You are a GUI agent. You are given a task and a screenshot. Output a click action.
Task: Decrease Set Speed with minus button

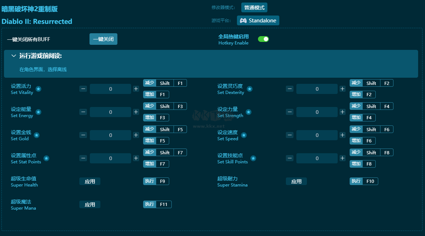pos(290,135)
